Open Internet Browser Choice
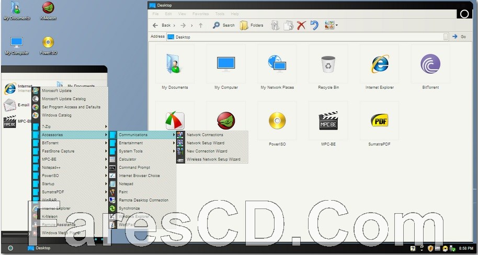Image resolution: width=478 pixels, height=255 pixels. point(142,176)
